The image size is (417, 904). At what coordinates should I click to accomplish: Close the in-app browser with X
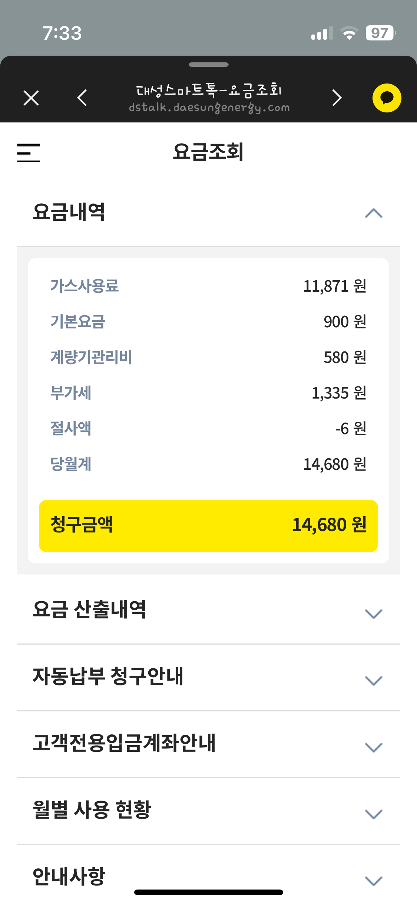coord(31,98)
